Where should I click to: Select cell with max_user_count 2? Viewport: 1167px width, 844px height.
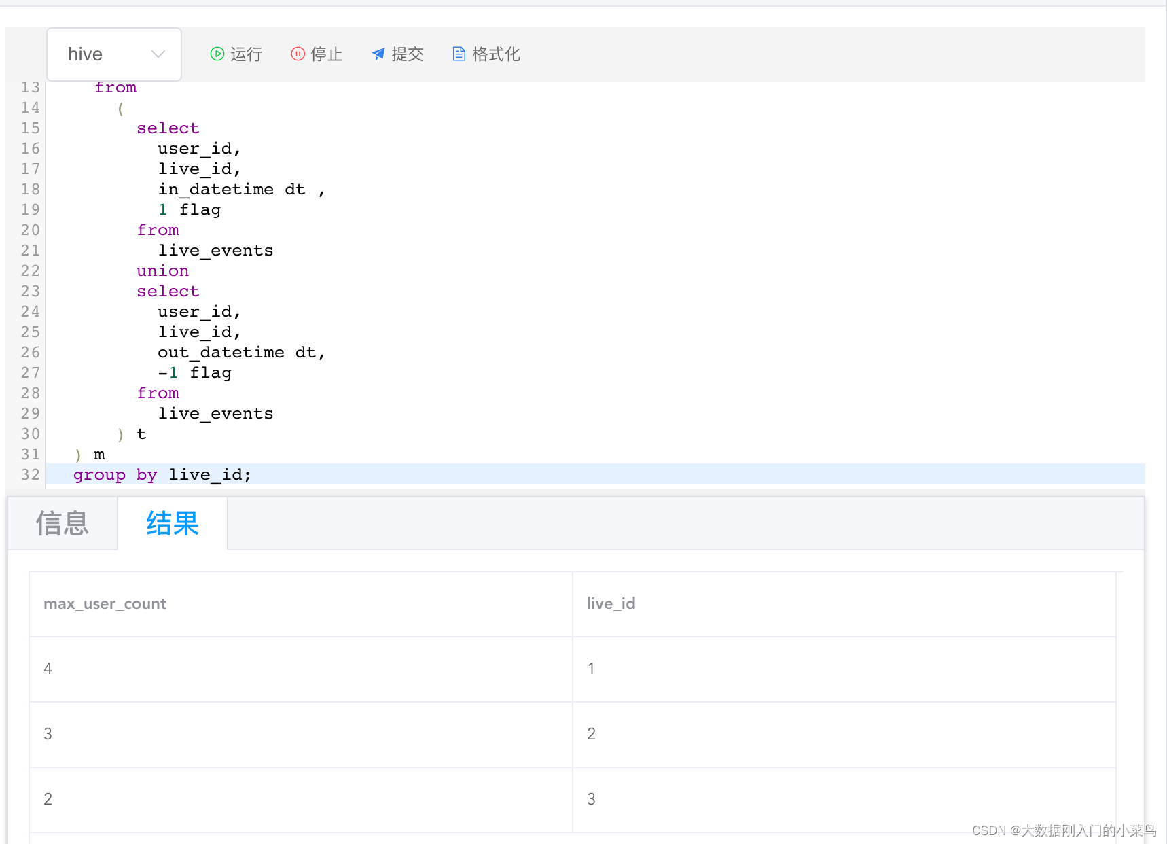(301, 799)
